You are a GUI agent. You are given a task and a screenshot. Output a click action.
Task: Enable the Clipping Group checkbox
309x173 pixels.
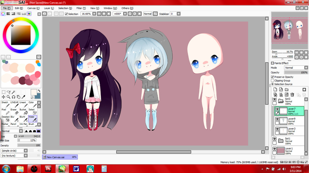(272, 80)
